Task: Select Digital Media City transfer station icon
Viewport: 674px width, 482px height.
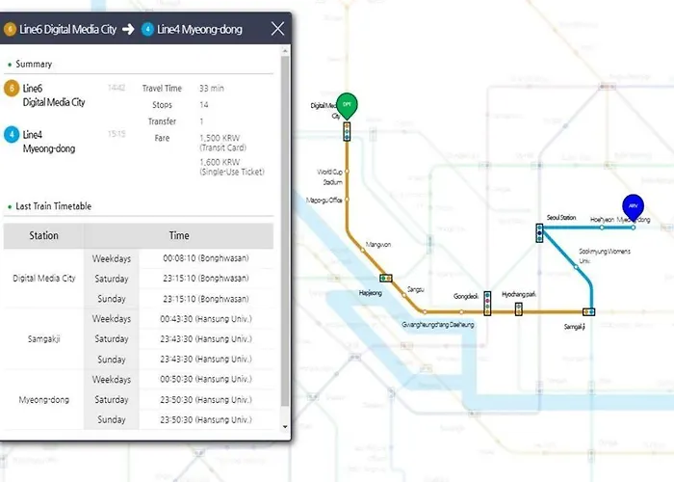Action: pyautogui.click(x=347, y=131)
